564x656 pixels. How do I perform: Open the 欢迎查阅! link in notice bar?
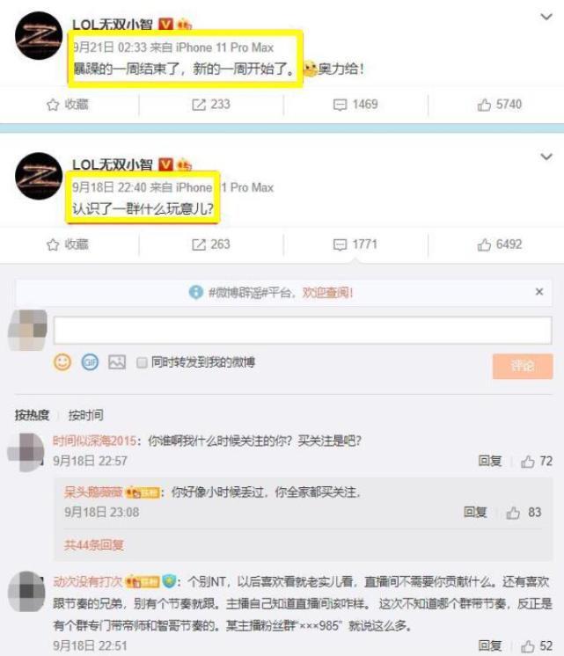coord(328,293)
